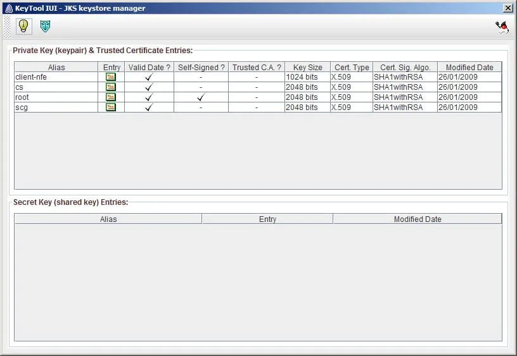The height and width of the screenshot is (356, 517).
Task: Click the entry icon for root
Action: 111,97
